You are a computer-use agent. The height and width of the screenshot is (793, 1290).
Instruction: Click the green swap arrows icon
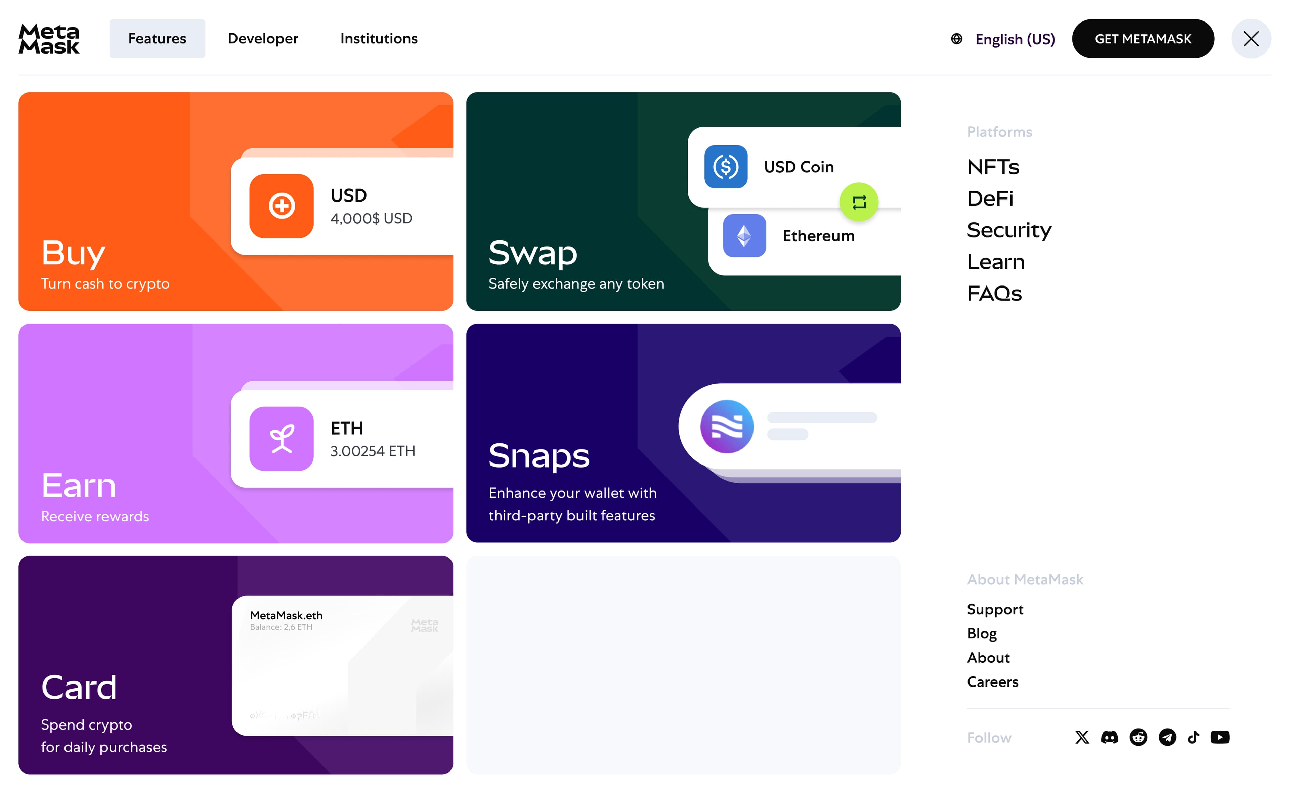(859, 202)
